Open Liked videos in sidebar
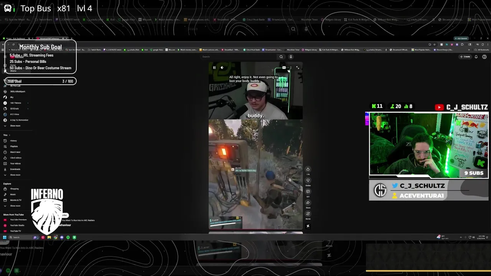This screenshot has height=276, width=491. point(15,158)
